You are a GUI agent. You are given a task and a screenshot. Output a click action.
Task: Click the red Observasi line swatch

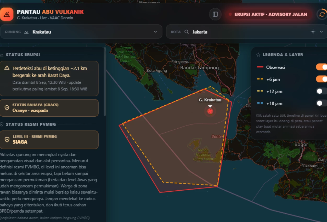click(260, 67)
